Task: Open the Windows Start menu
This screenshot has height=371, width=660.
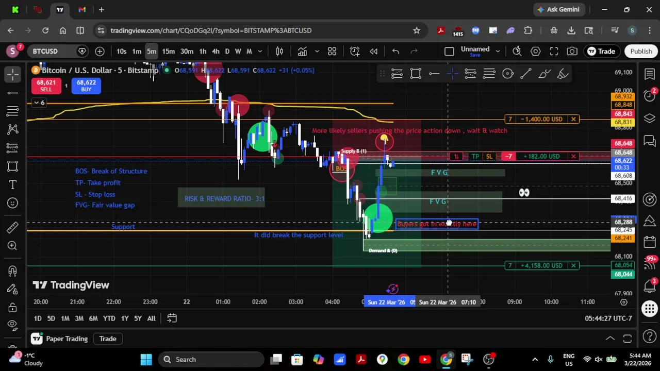Action: point(146,360)
